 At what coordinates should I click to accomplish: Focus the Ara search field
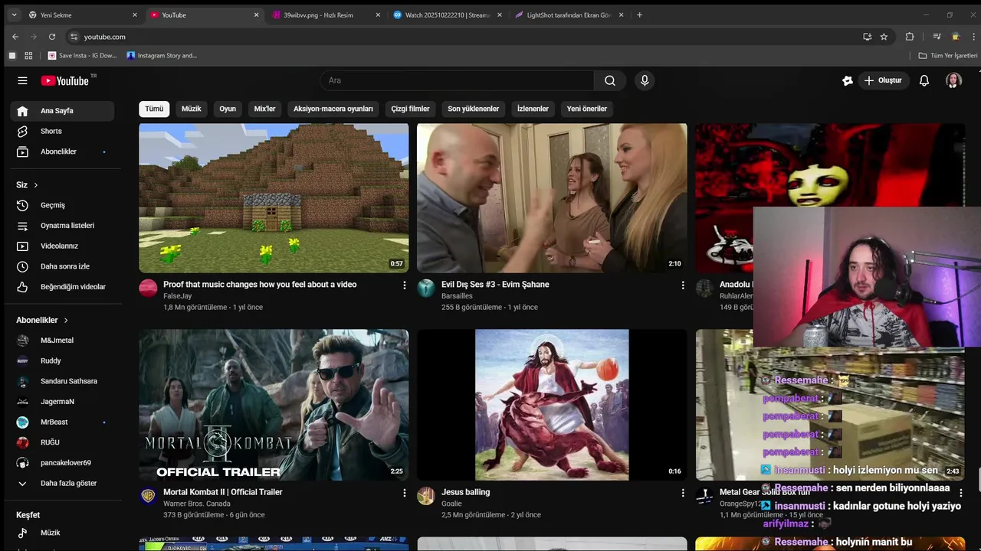(457, 80)
